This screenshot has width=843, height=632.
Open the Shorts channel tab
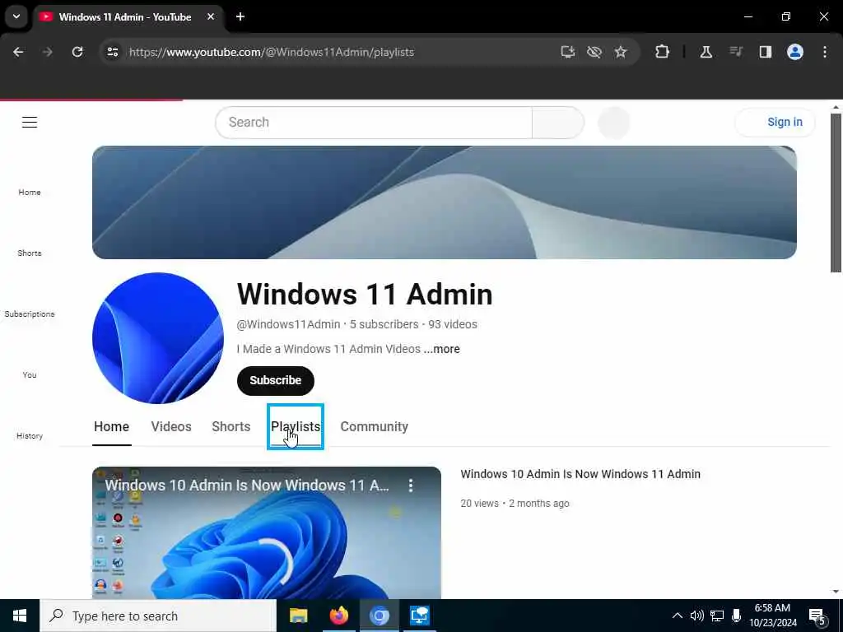pyautogui.click(x=231, y=427)
